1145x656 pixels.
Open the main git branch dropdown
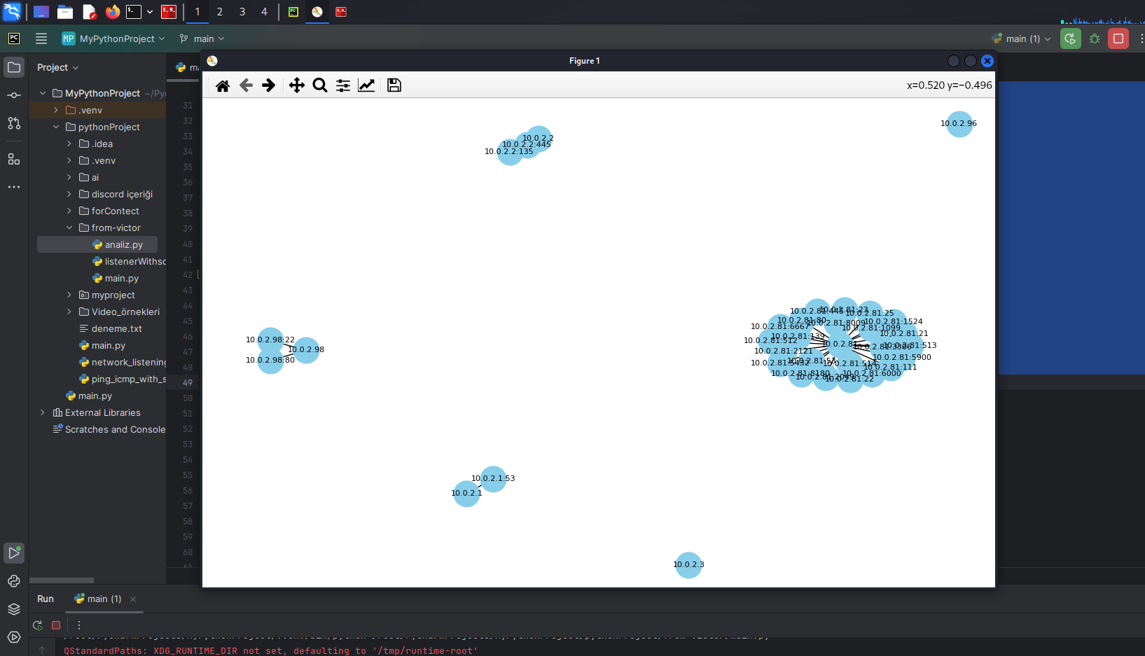click(202, 39)
